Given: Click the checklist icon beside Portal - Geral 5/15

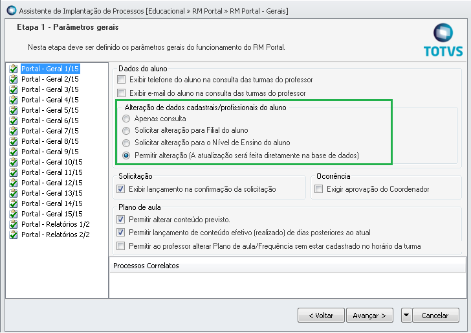Looking at the screenshot, I should 14,110.
